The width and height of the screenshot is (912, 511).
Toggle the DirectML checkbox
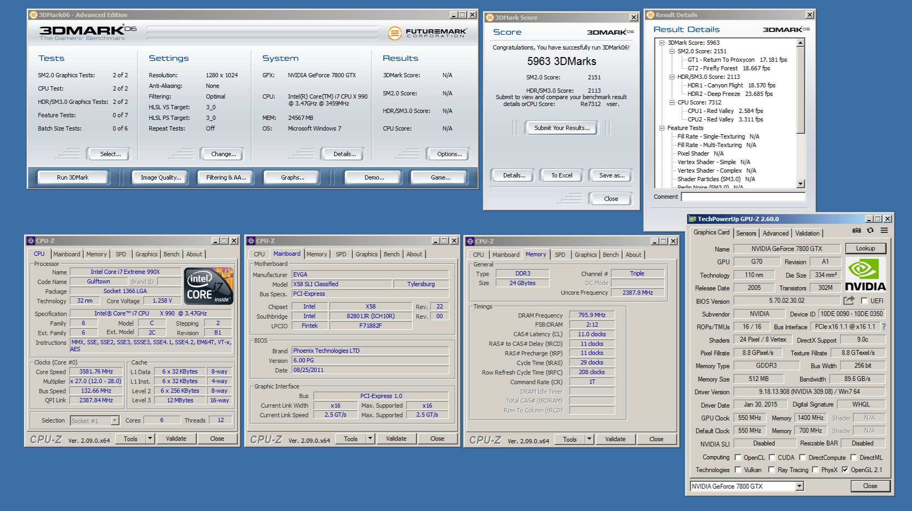[x=854, y=458]
